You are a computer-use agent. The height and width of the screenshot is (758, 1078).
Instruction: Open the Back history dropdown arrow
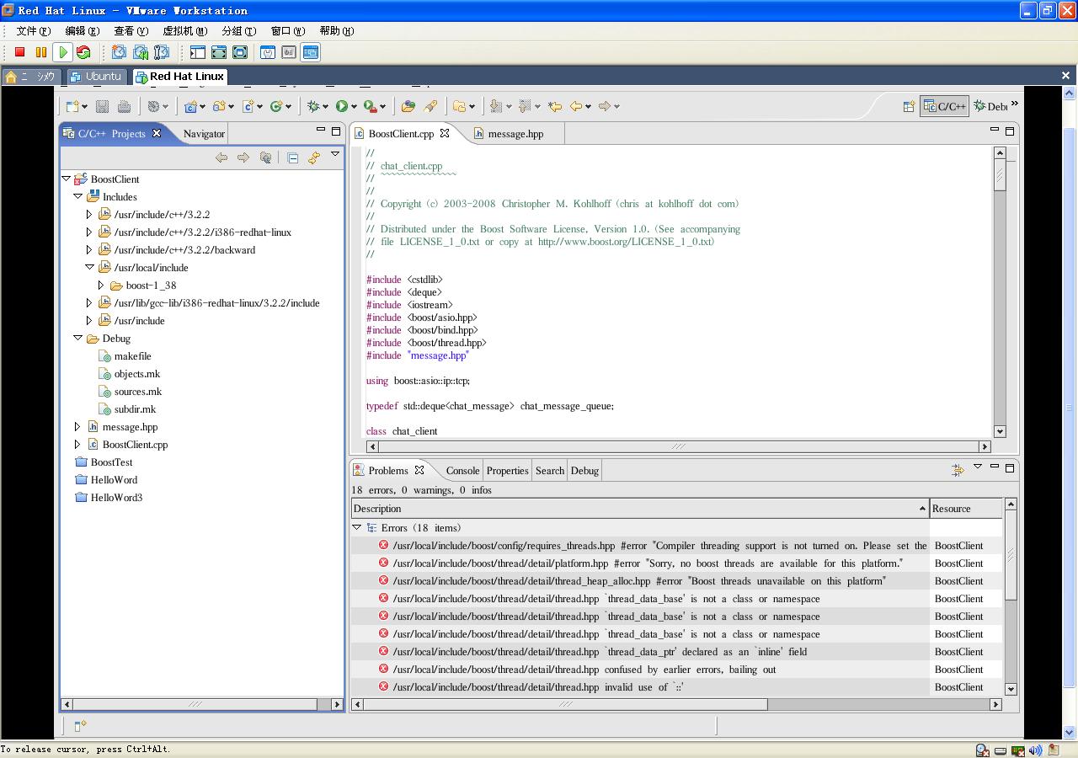[x=588, y=107]
